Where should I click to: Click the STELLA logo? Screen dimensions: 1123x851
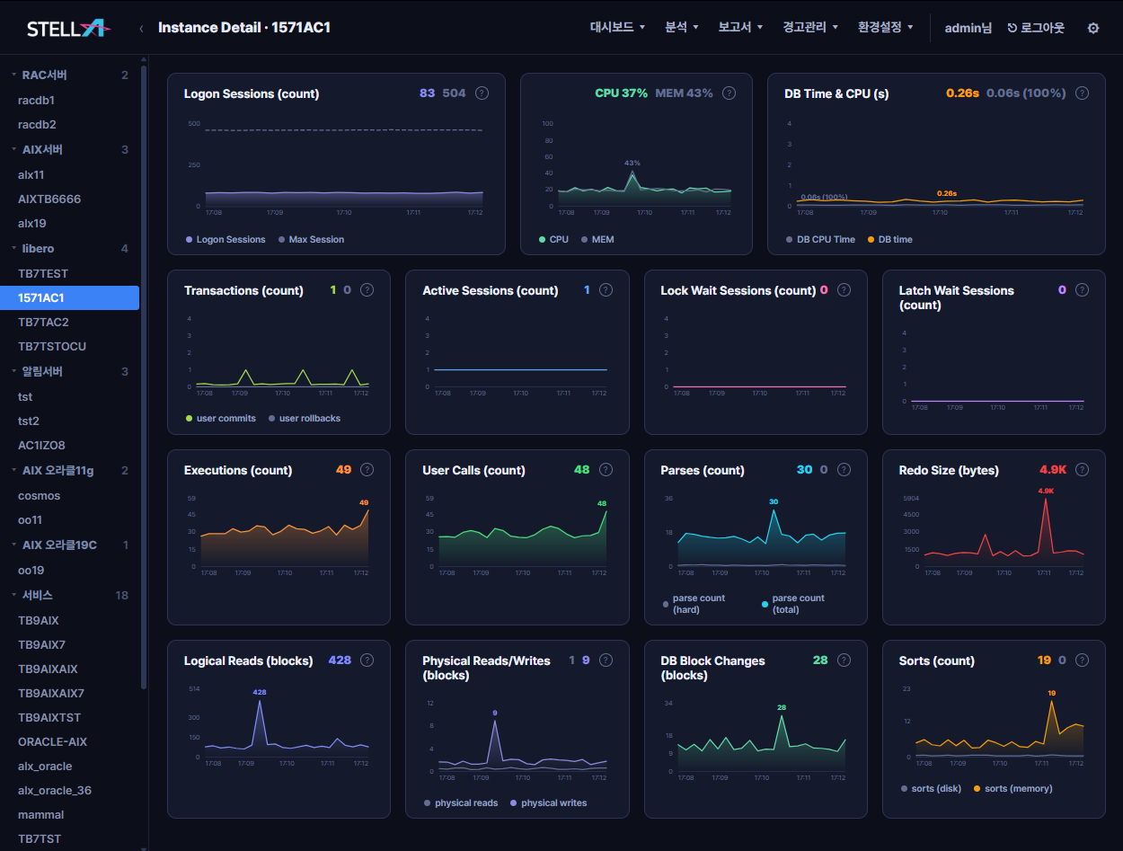coord(68,28)
